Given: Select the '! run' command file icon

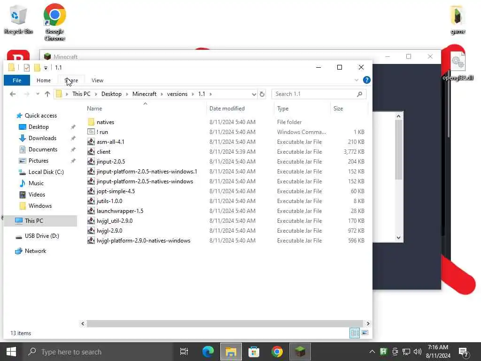Looking at the screenshot, I should [x=91, y=132].
